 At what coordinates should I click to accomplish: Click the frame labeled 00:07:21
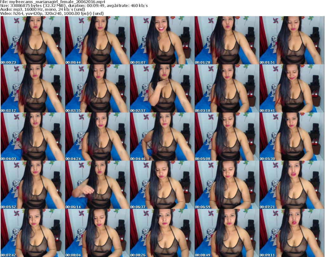point(292,185)
